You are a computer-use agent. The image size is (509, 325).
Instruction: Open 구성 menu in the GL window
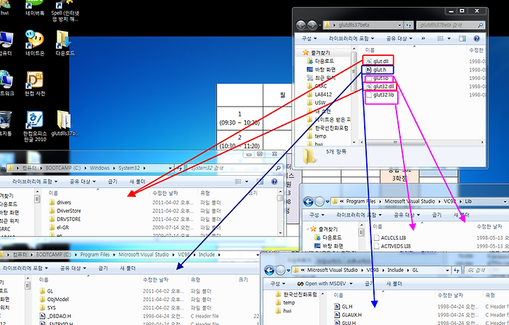pos(278,283)
